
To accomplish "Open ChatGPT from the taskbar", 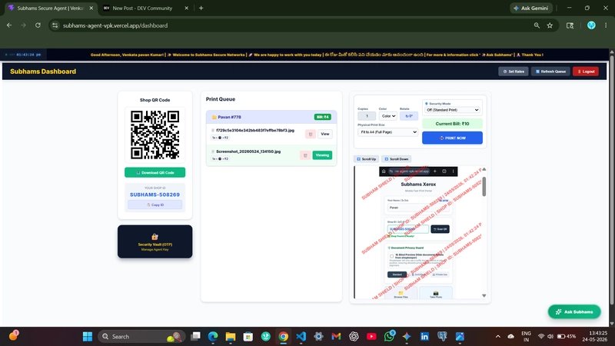I will tap(354, 337).
